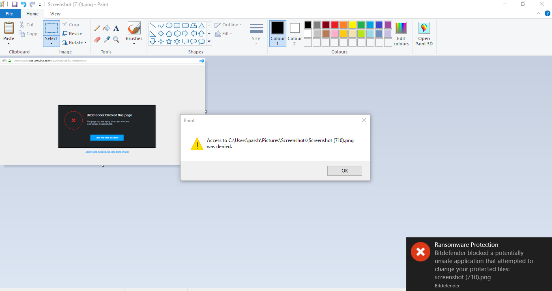This screenshot has height=291, width=552.
Task: Click the Redo arrow in title bar
Action: pos(32,4)
